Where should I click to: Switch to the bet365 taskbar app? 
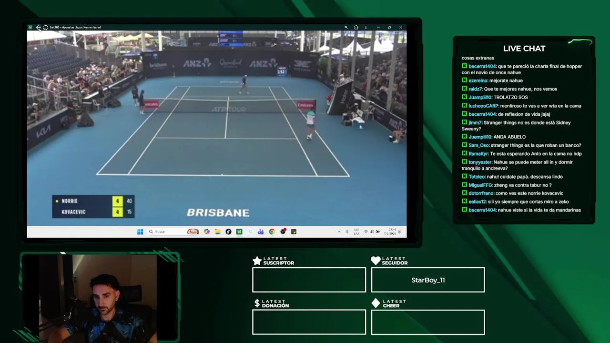click(239, 232)
